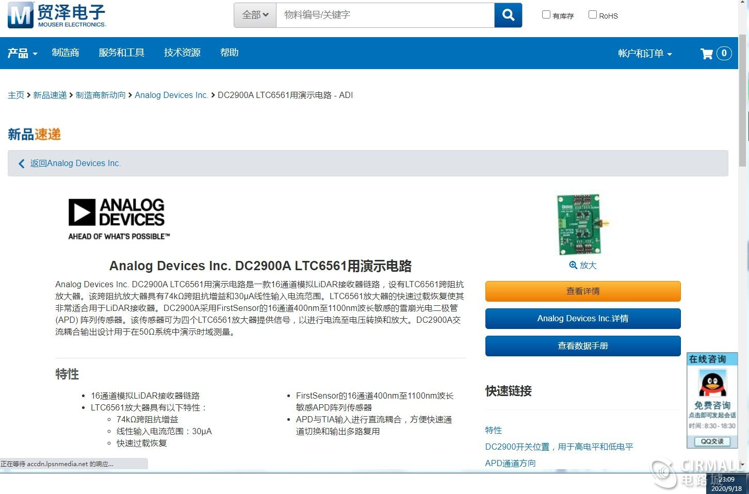Click the 新品速递 page heading

(35, 135)
